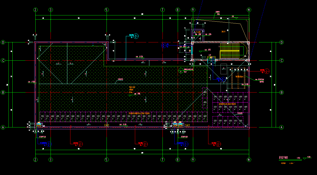The height and width of the screenshot is (175, 317).
Task: Pick the orange dashed ladder outline
Action: point(238,78)
